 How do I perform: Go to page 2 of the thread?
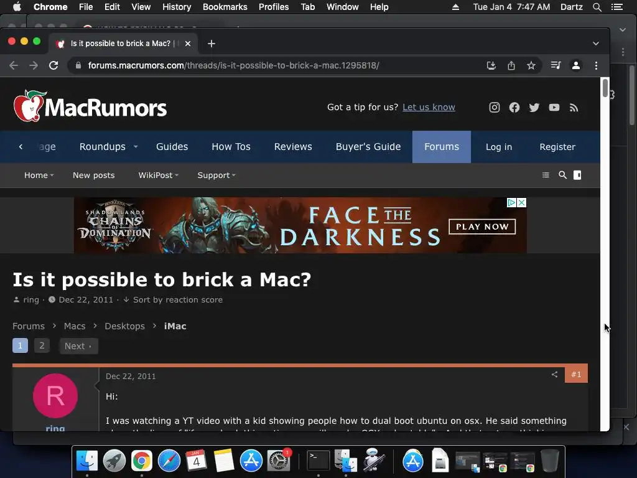[x=42, y=345]
